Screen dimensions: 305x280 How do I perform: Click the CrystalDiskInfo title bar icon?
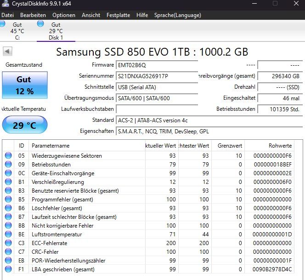[5, 4]
